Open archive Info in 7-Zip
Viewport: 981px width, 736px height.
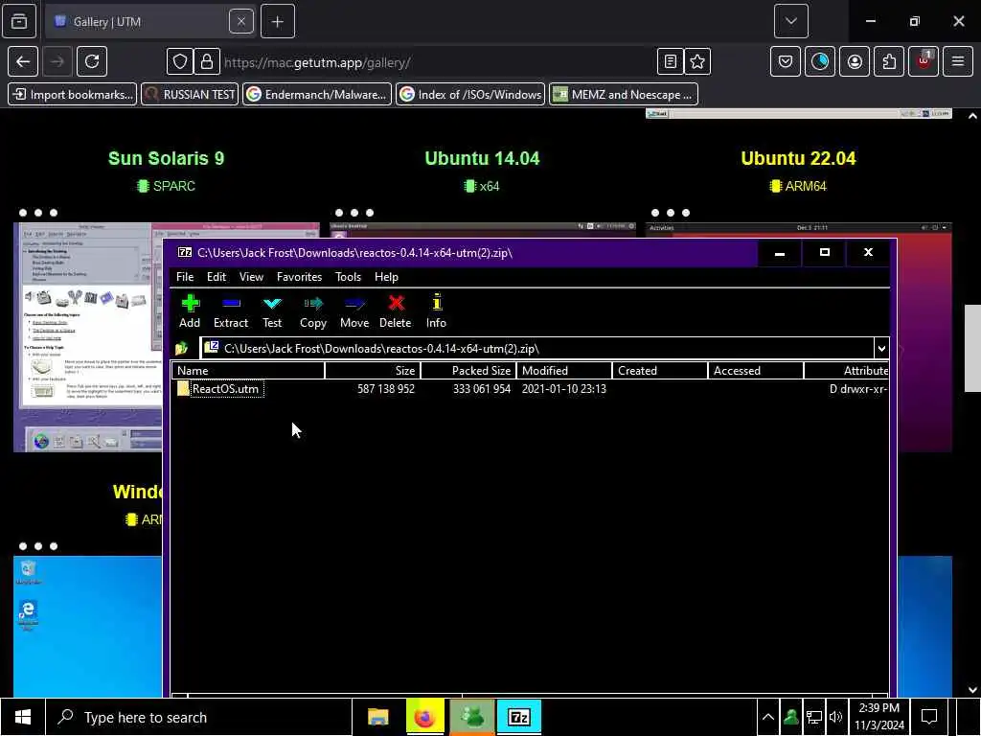pos(436,311)
